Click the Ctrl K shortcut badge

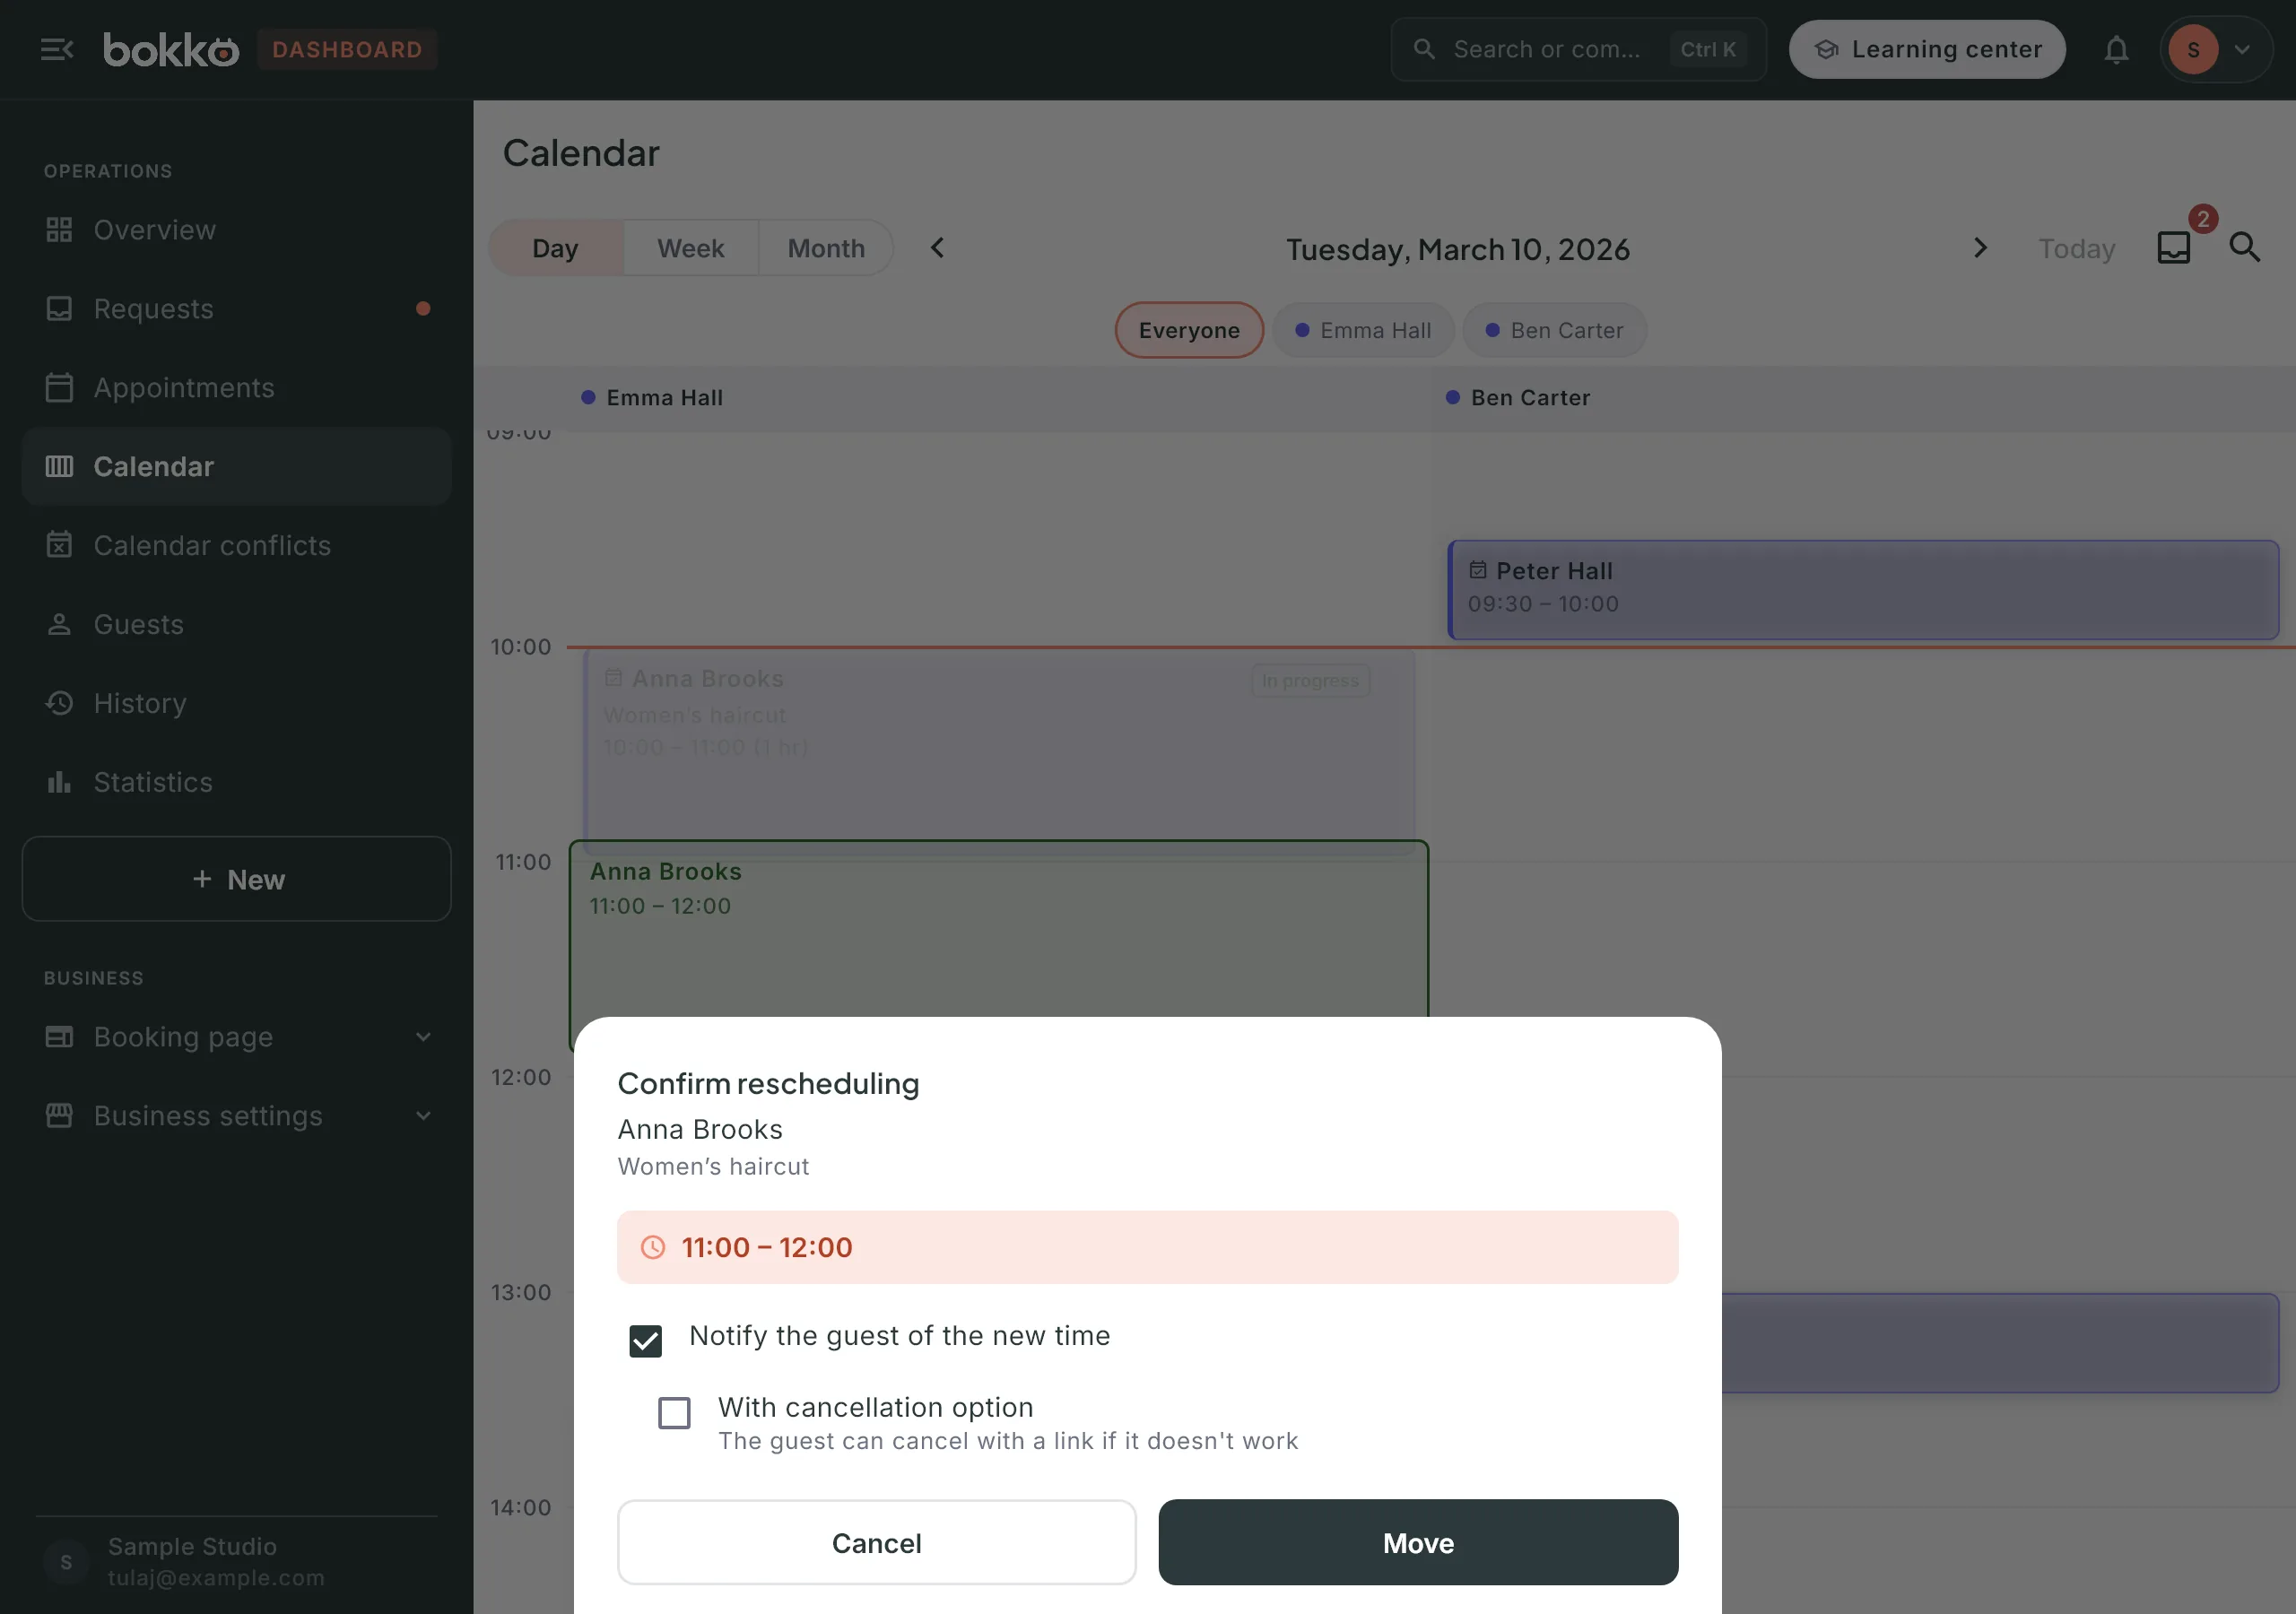(1708, 49)
